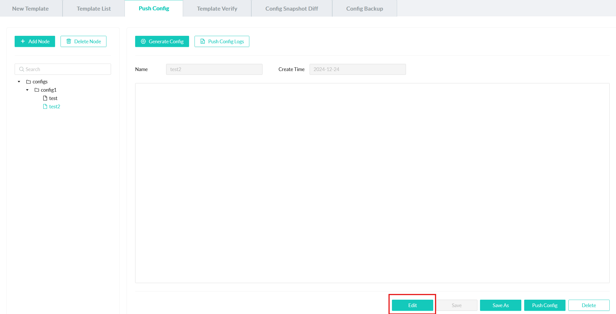Switch to the Template List tab
616x314 pixels.
94,9
